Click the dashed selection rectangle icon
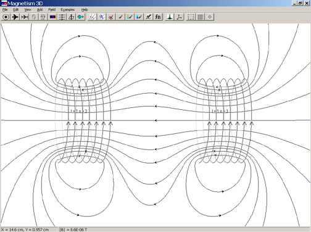Screen dimensions: 311x232 point(191,17)
